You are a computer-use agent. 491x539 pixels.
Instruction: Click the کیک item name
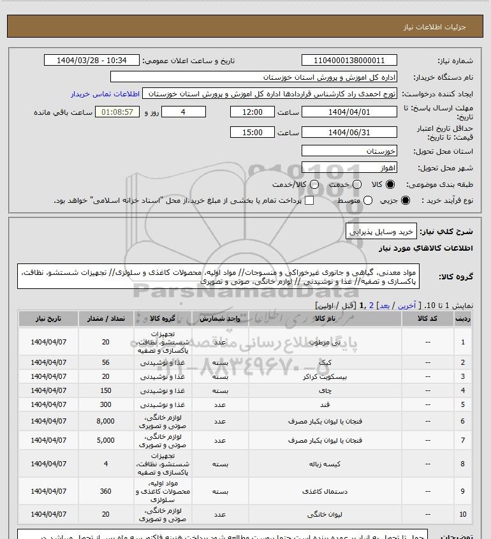click(x=325, y=362)
